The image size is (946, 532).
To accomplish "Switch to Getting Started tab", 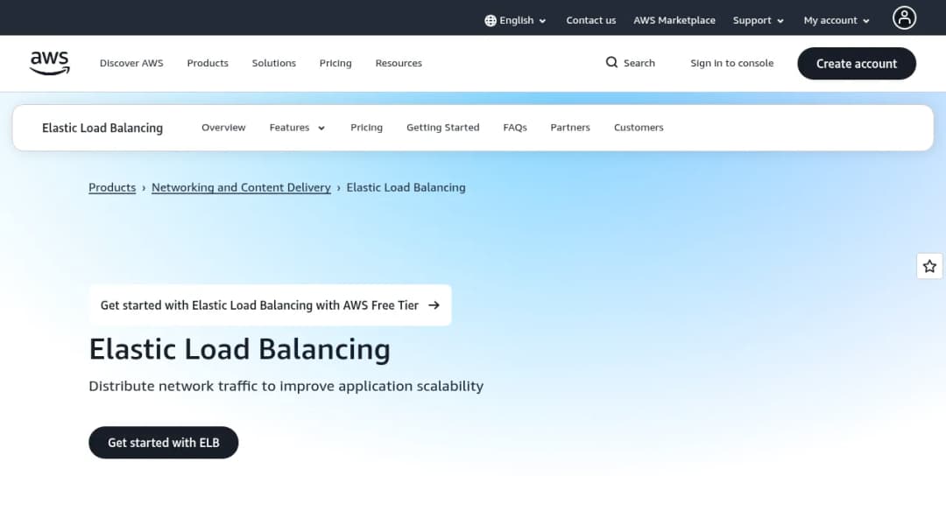I will point(443,128).
